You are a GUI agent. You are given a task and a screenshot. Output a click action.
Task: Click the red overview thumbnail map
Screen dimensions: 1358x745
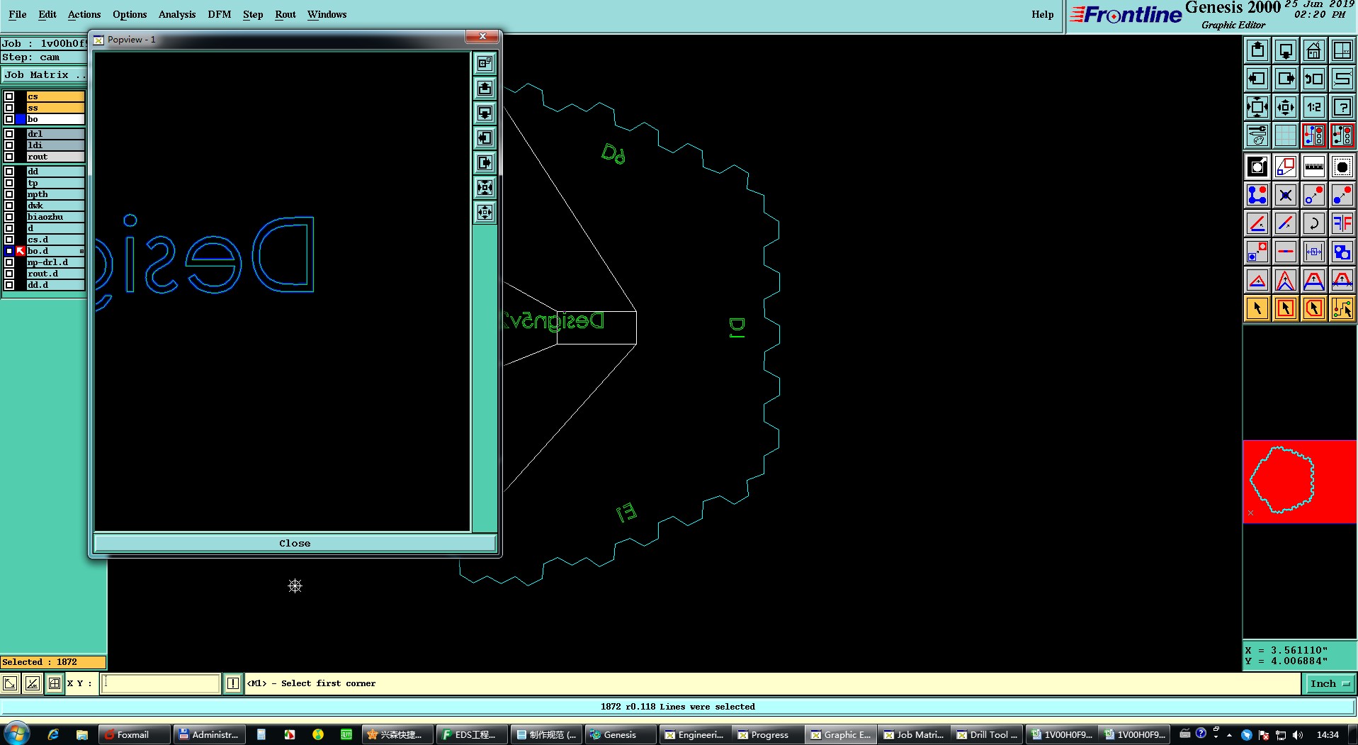[x=1300, y=481]
